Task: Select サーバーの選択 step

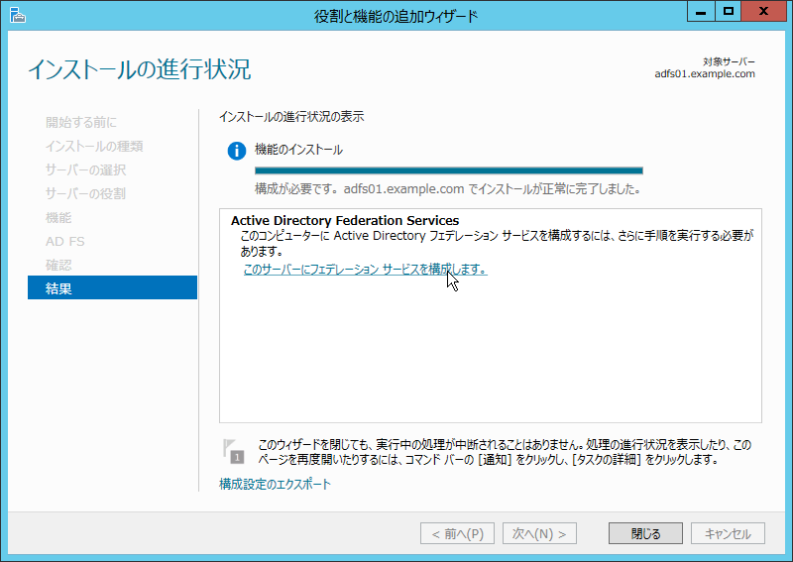Action: [x=85, y=169]
